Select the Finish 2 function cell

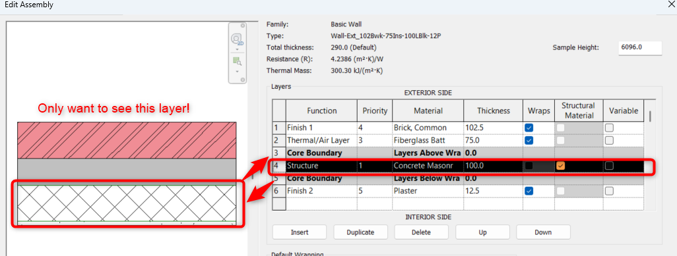(321, 191)
